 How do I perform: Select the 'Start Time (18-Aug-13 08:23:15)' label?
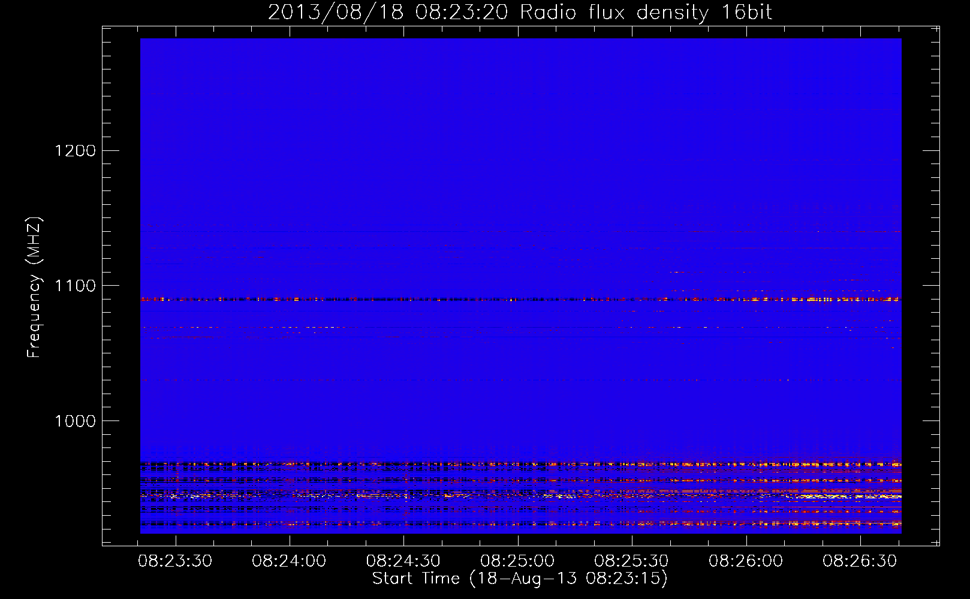[x=520, y=579]
